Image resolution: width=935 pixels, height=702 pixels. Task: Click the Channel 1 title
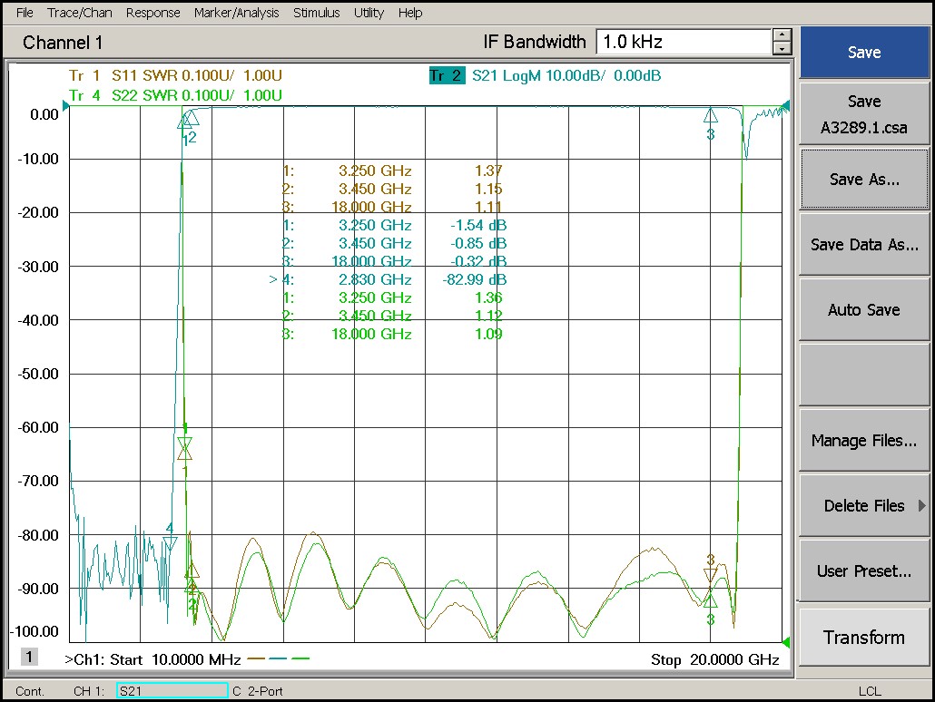click(63, 43)
